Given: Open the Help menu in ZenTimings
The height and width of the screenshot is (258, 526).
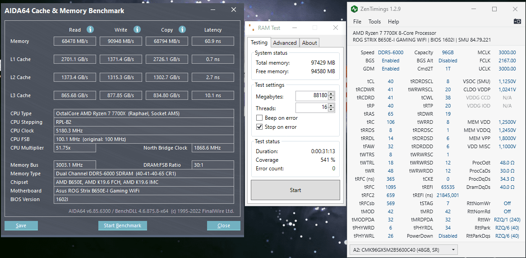Looking at the screenshot, I should 393,22.
